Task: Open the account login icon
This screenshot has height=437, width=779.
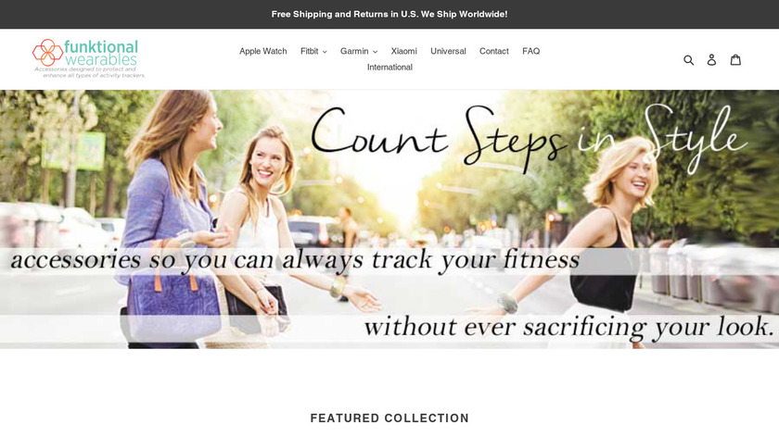Action: point(711,59)
